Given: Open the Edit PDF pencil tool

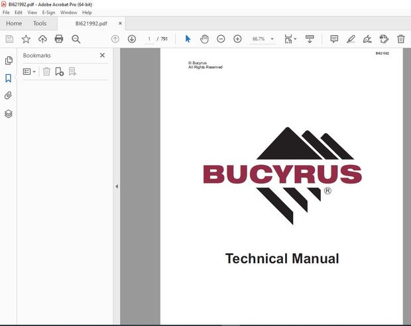Looking at the screenshot, I should pos(384,39).
